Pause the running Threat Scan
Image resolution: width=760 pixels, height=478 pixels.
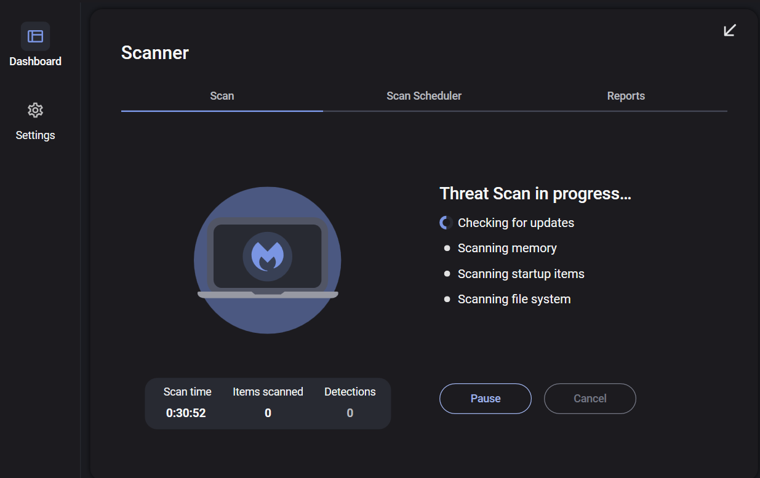[x=486, y=399]
